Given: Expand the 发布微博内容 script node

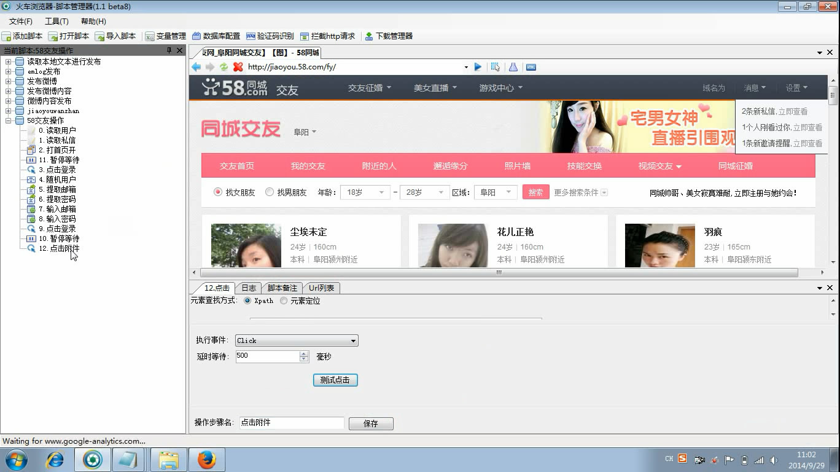Looking at the screenshot, I should coord(9,91).
